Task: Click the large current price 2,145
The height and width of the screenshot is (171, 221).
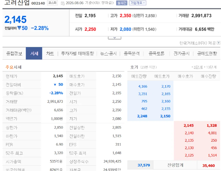Action: [16, 19]
